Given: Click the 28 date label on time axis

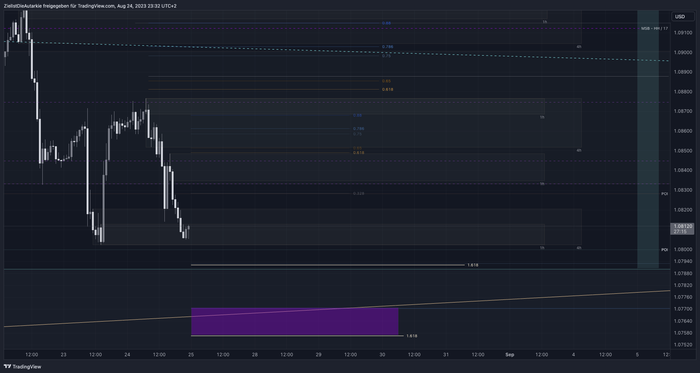Looking at the screenshot, I should pyautogui.click(x=255, y=355).
